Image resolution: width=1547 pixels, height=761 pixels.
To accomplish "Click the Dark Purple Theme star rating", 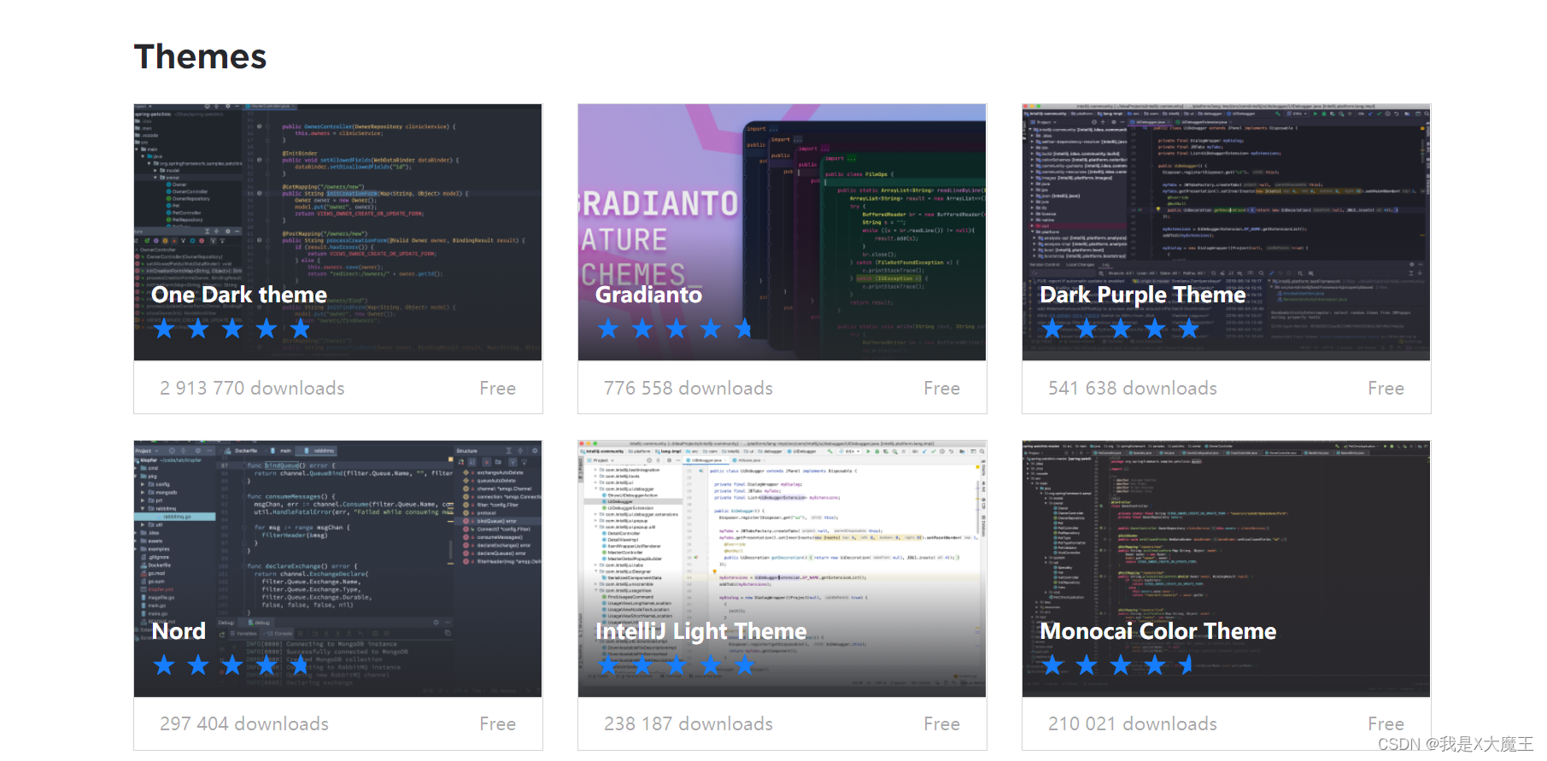I will [x=1121, y=329].
